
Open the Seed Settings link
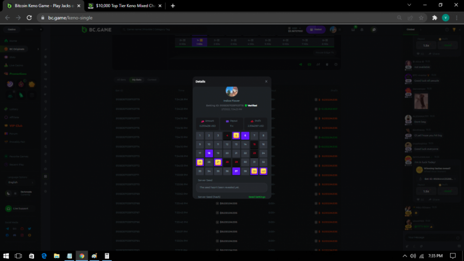click(x=257, y=197)
